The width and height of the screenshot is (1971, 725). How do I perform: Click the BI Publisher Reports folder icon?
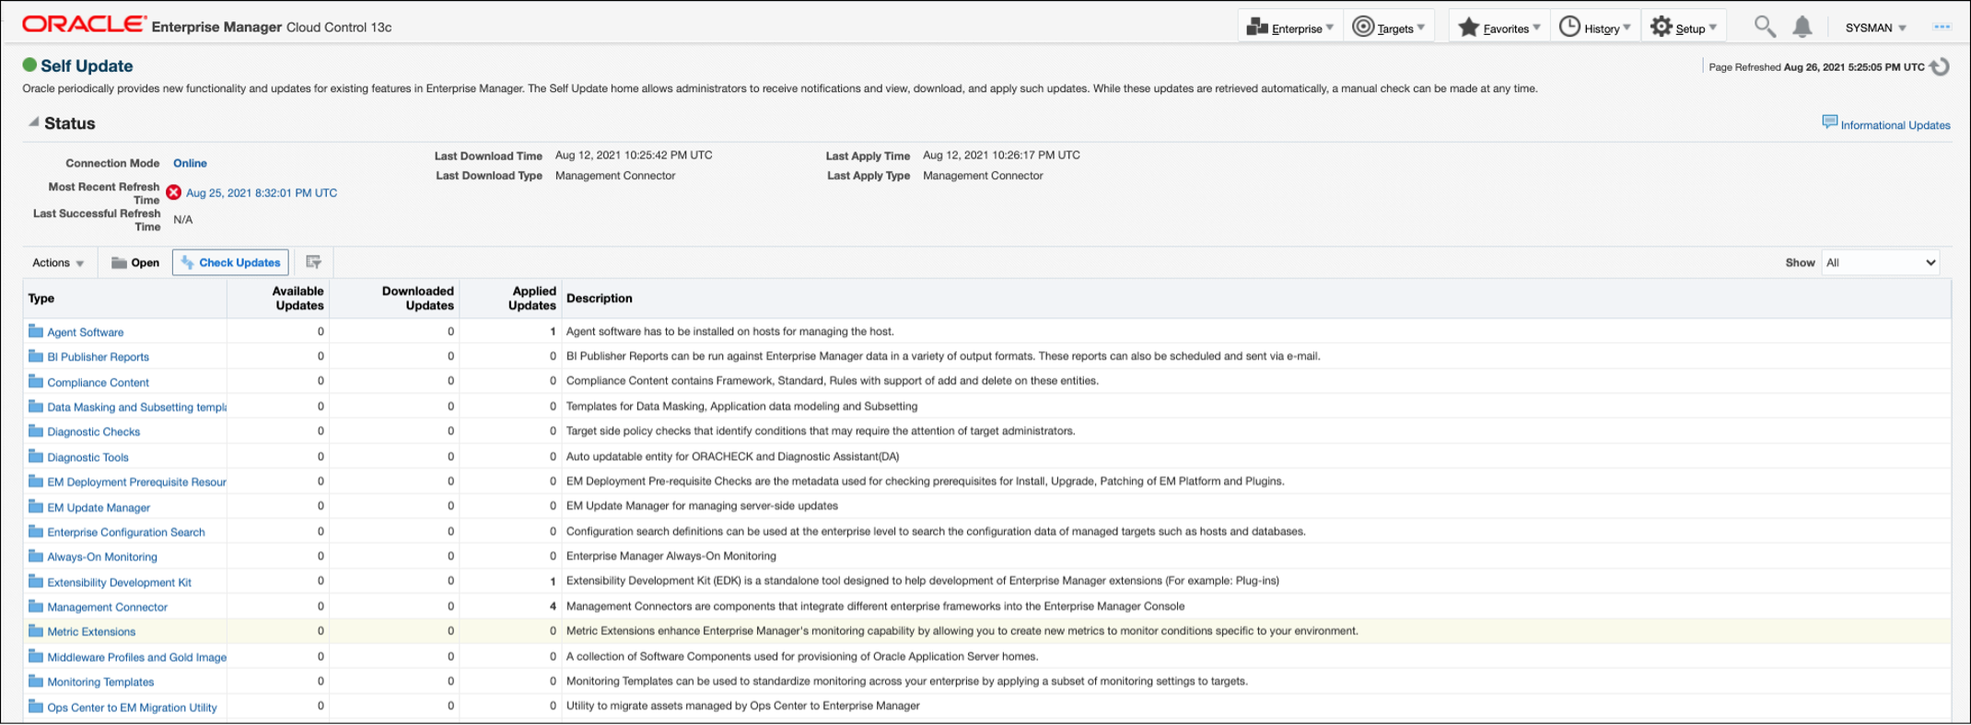coord(36,356)
